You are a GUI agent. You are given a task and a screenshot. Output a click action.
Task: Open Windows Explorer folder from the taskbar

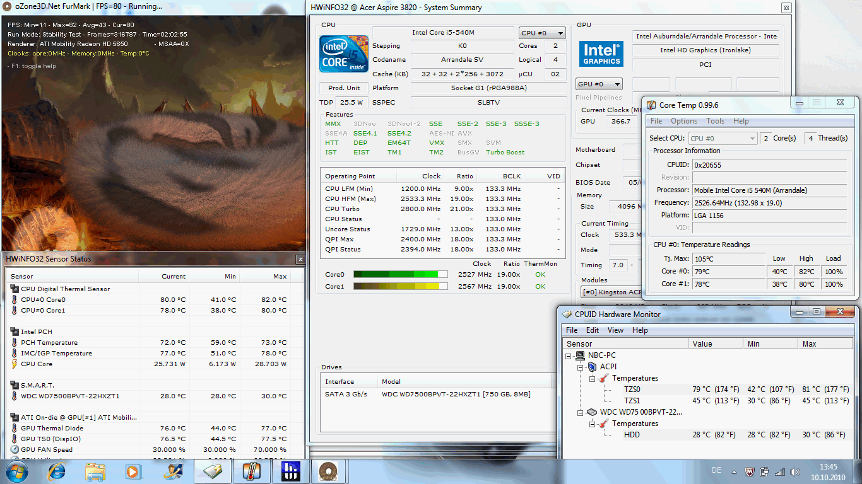click(x=95, y=471)
